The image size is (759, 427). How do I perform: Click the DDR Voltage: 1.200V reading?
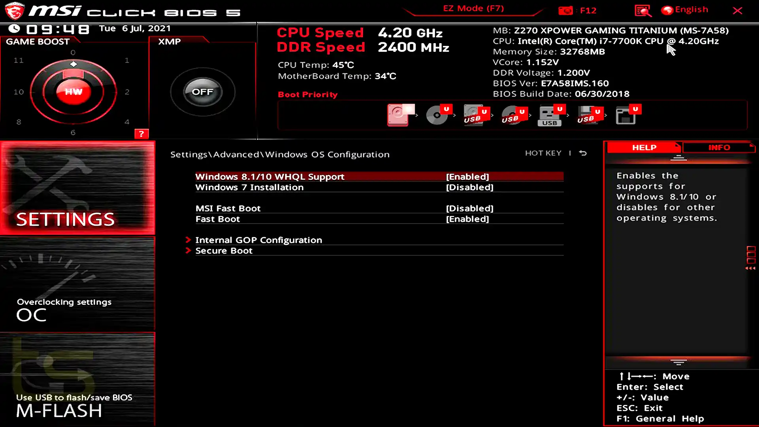click(x=541, y=73)
